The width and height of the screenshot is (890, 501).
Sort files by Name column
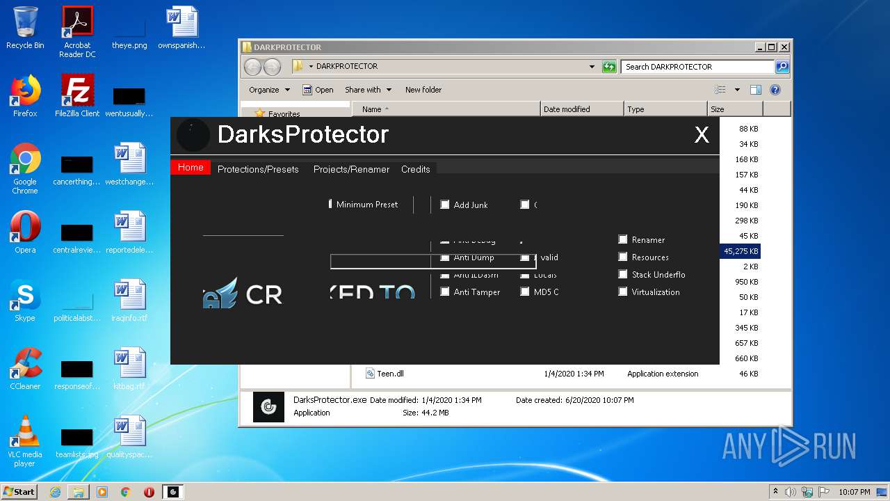coord(446,109)
